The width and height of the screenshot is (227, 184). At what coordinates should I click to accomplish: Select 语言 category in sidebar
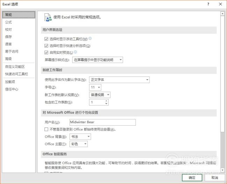tap(19, 44)
